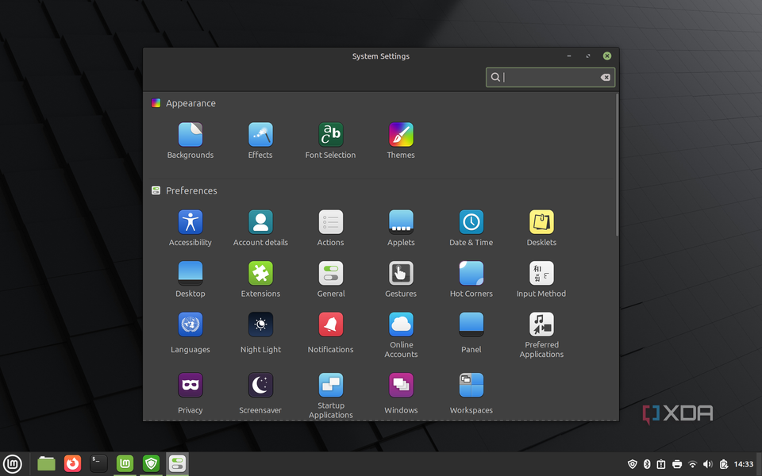Open the 14:33 clock calendar
Image resolution: width=762 pixels, height=476 pixels.
click(744, 464)
